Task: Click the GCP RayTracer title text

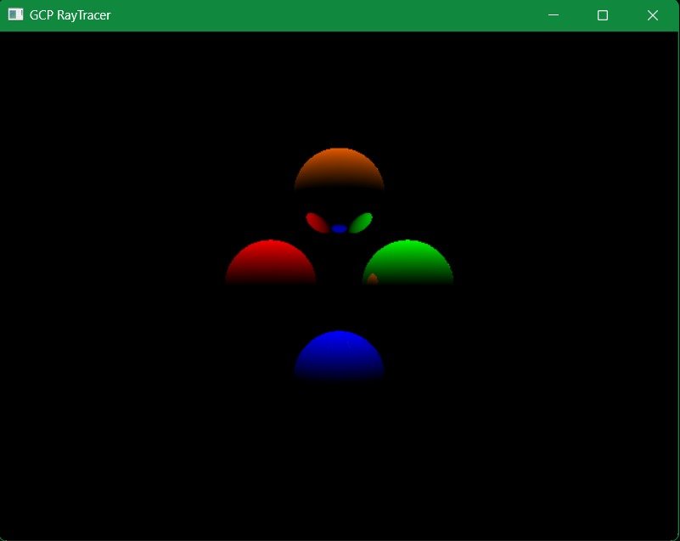Action: point(70,15)
